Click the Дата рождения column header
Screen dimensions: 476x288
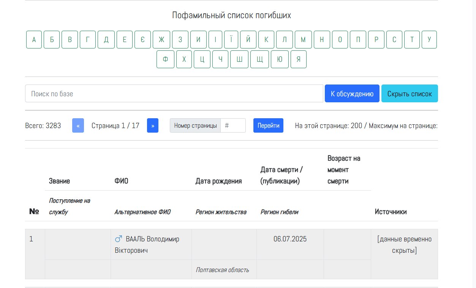218,181
